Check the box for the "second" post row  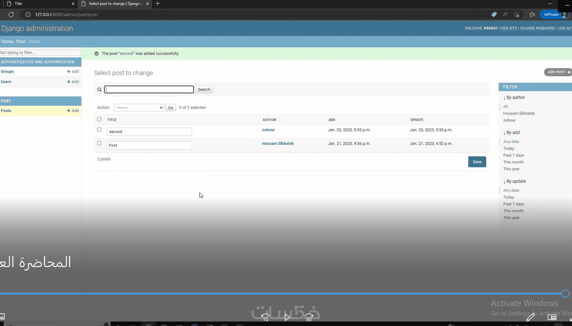pyautogui.click(x=99, y=130)
